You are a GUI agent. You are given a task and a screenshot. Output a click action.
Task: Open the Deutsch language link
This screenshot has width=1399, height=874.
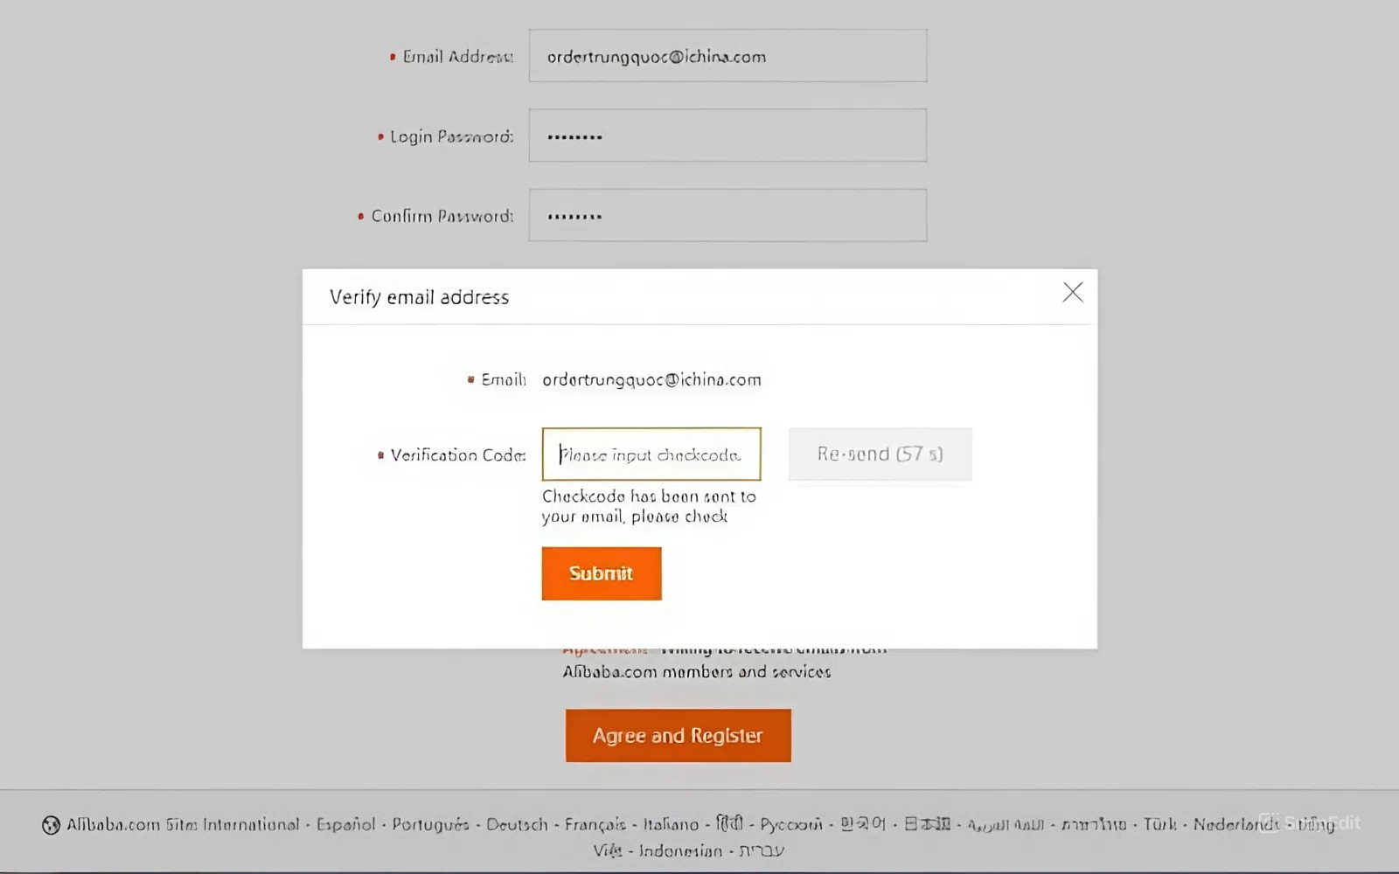pos(517,825)
